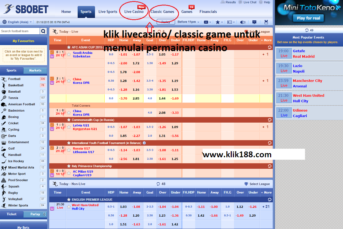
Task: Expand + 21 more markets for West Ham match
Action: coord(266,207)
